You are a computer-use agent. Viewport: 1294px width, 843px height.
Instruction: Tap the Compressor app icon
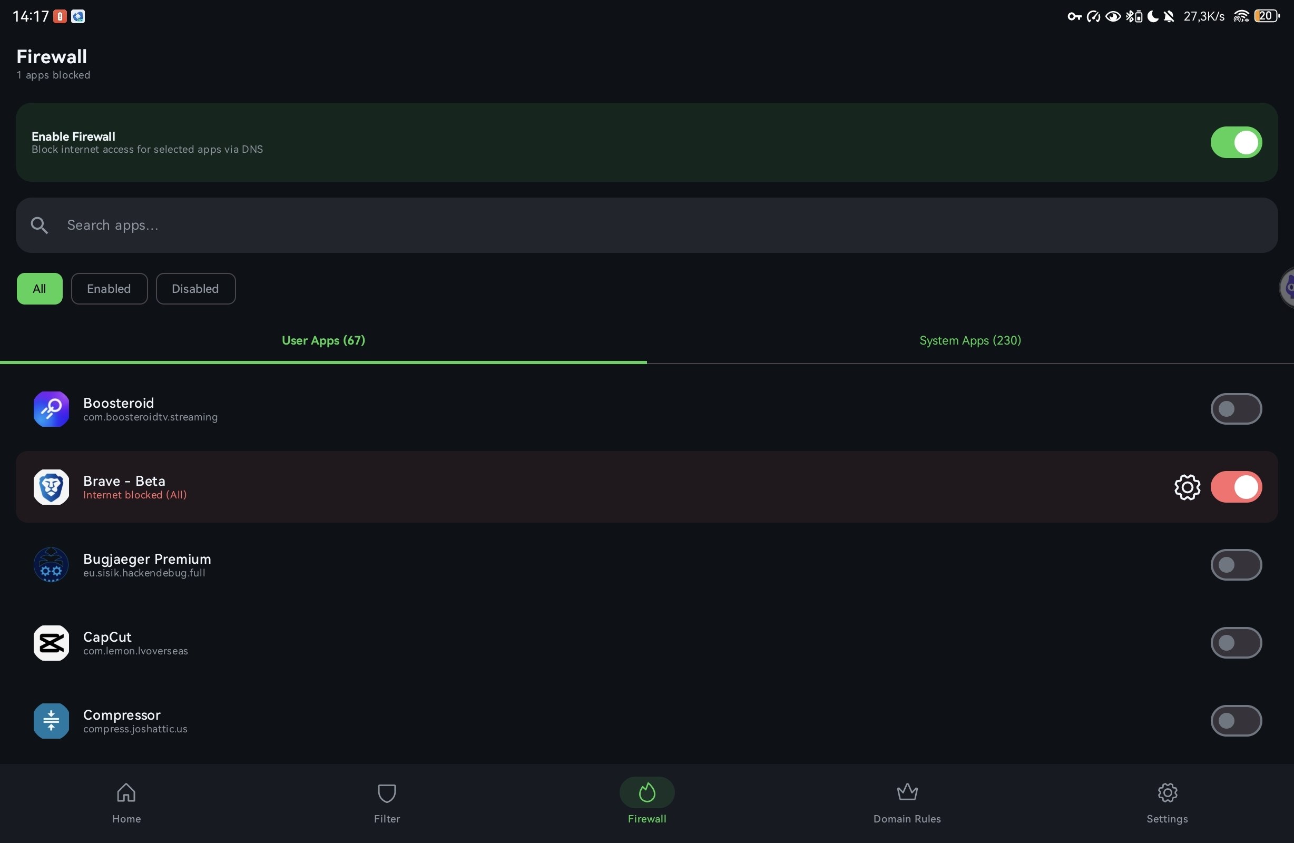click(51, 721)
